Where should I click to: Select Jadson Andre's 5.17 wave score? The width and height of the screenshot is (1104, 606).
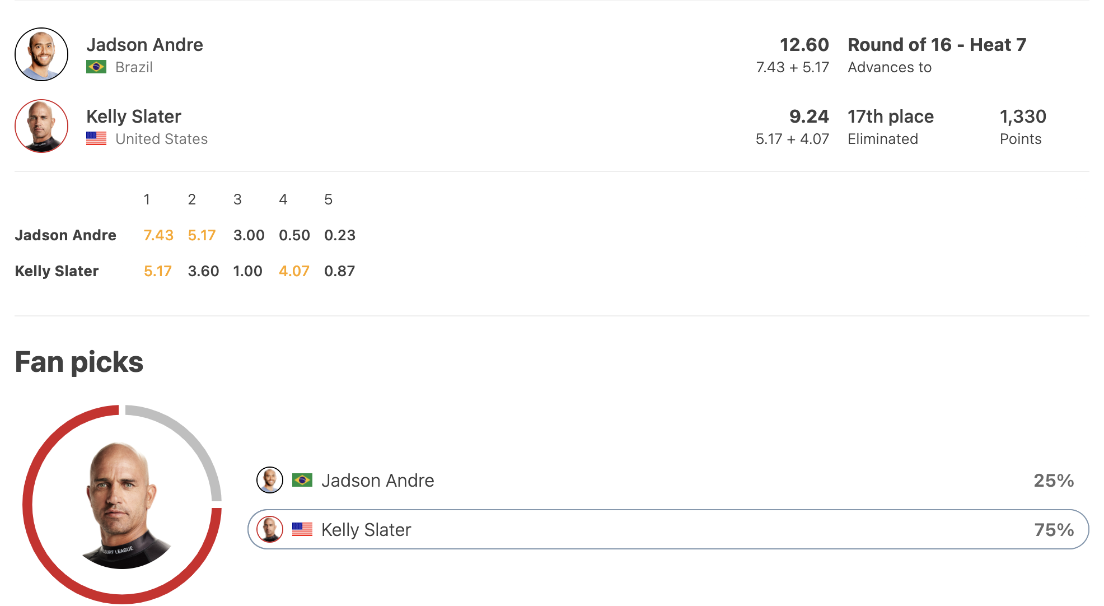pos(202,235)
